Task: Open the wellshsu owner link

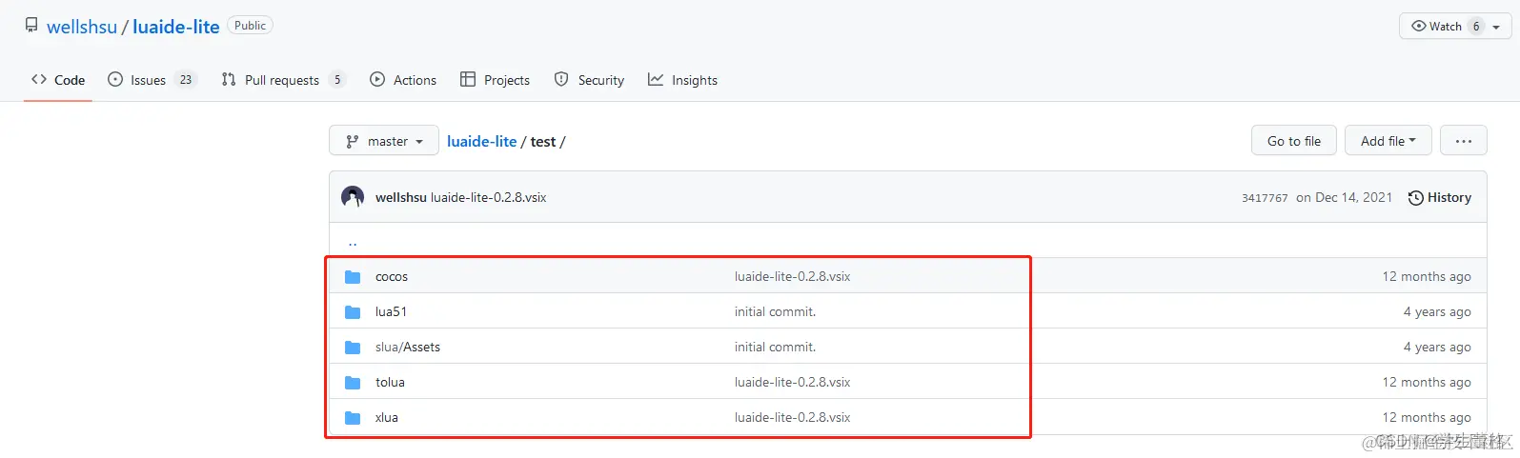Action: [82, 27]
